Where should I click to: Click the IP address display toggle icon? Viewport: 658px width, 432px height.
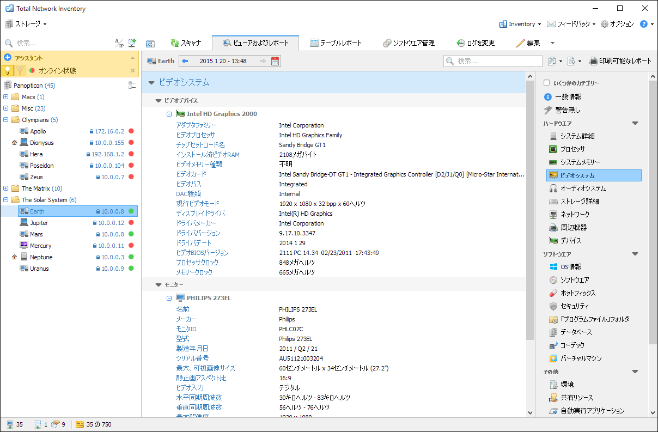119,42
